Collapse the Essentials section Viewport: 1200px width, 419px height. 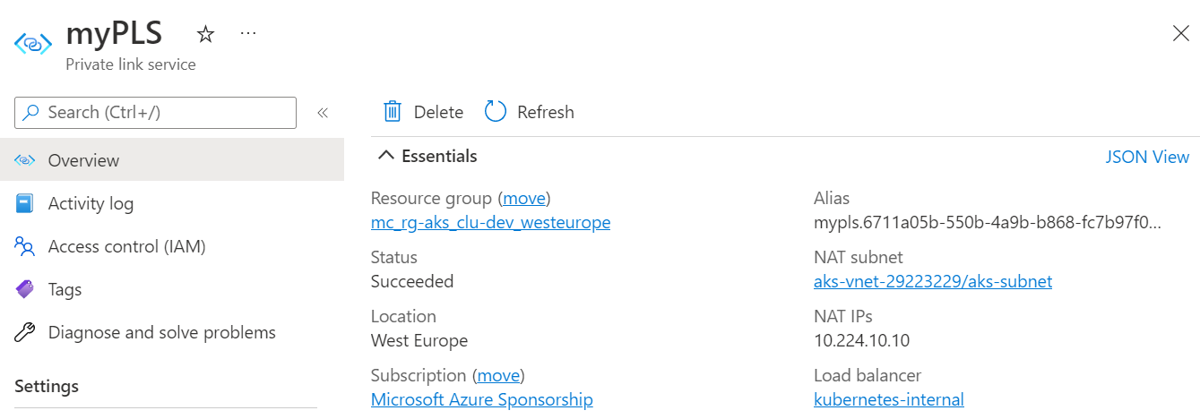(x=386, y=156)
